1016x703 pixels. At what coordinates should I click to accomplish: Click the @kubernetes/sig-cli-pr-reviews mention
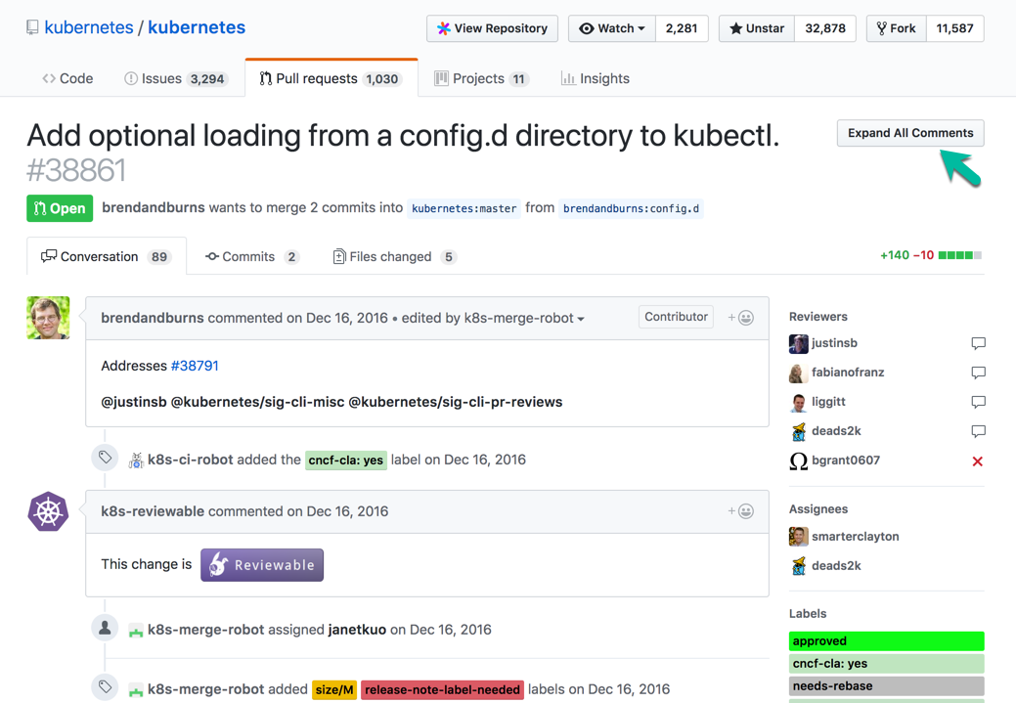pyautogui.click(x=456, y=402)
